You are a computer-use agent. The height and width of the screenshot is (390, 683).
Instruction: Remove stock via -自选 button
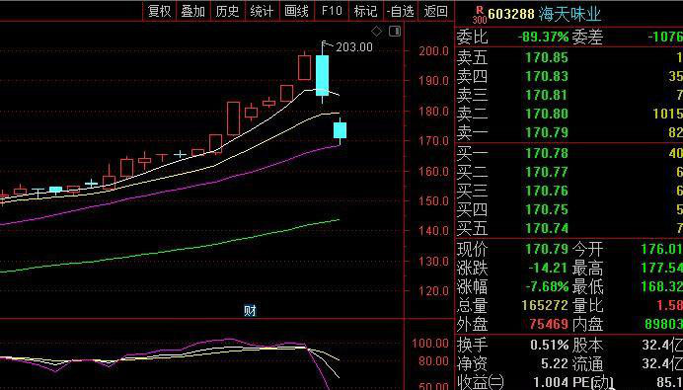click(401, 11)
